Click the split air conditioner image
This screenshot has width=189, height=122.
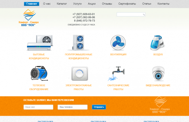40,43
